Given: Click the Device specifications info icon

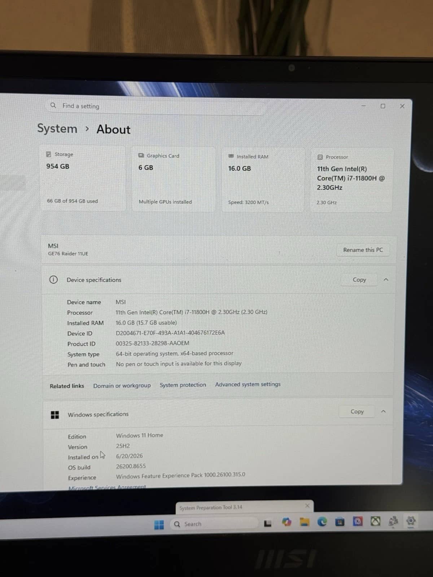Looking at the screenshot, I should [53, 279].
